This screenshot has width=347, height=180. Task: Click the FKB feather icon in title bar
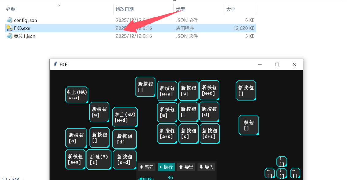(x=55, y=65)
